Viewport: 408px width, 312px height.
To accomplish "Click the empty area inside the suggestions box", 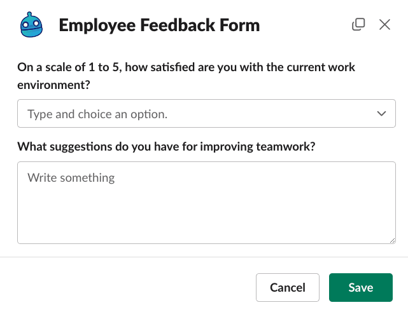I will pos(206,213).
